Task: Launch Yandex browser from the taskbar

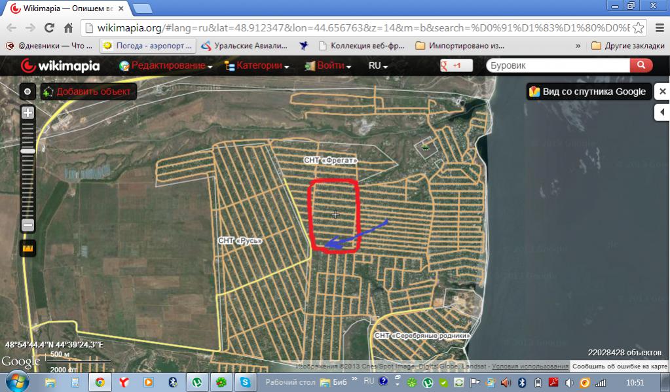Action: (x=124, y=382)
